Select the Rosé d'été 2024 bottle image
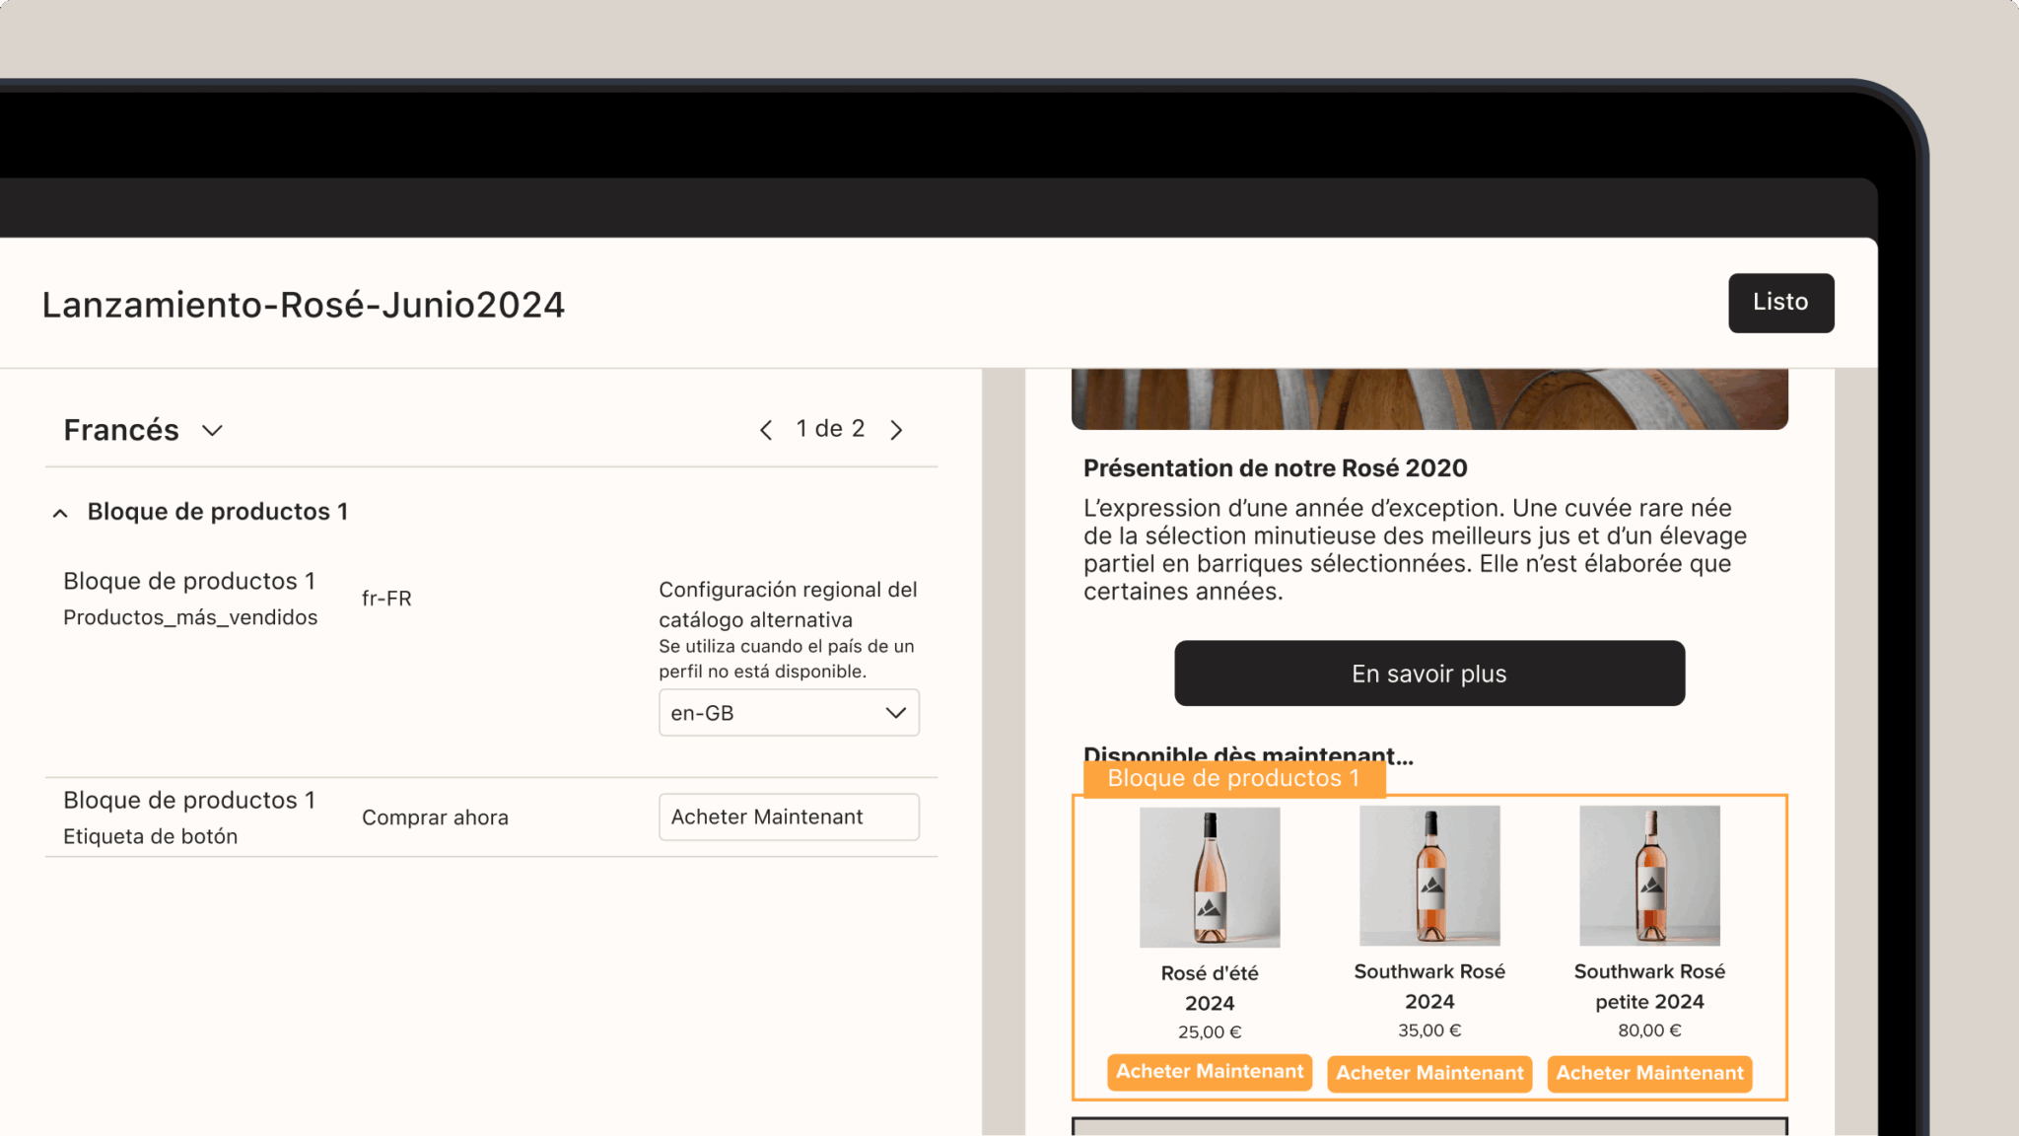 (x=1209, y=877)
